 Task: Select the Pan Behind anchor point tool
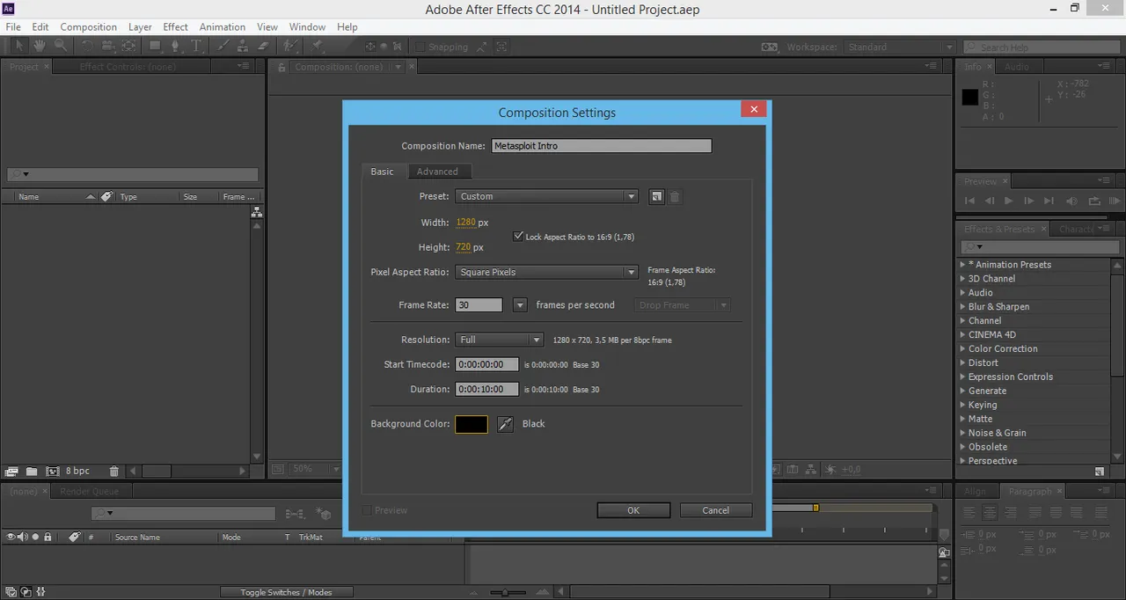[x=129, y=46]
